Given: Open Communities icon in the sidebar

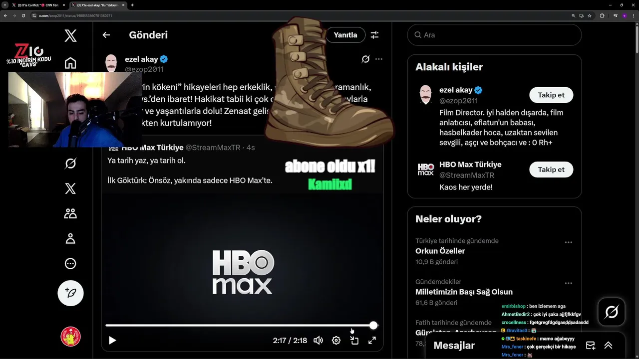Looking at the screenshot, I should tap(70, 213).
